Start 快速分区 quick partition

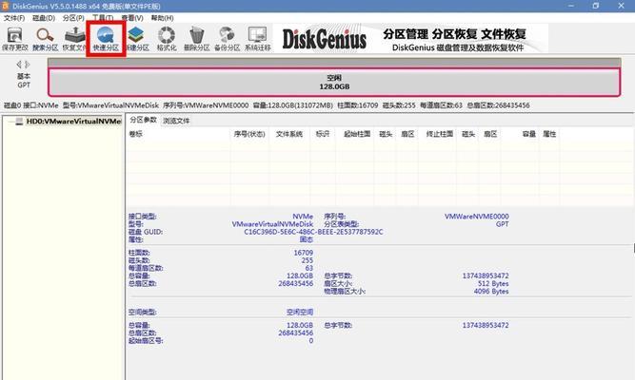coord(106,39)
